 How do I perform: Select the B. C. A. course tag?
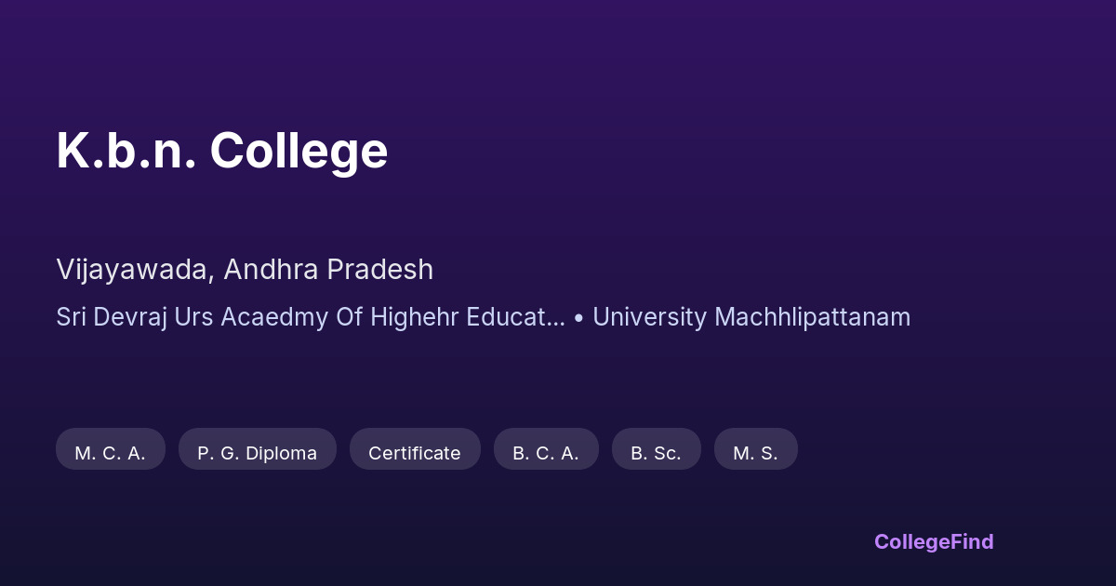[546, 452]
